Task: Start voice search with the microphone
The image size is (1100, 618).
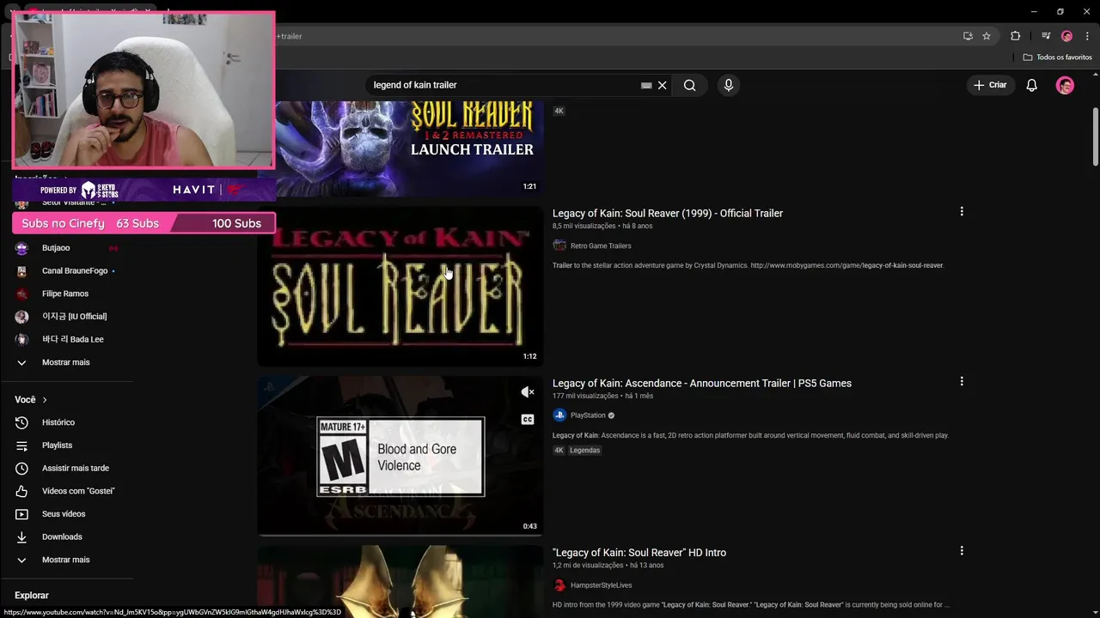Action: point(729,85)
